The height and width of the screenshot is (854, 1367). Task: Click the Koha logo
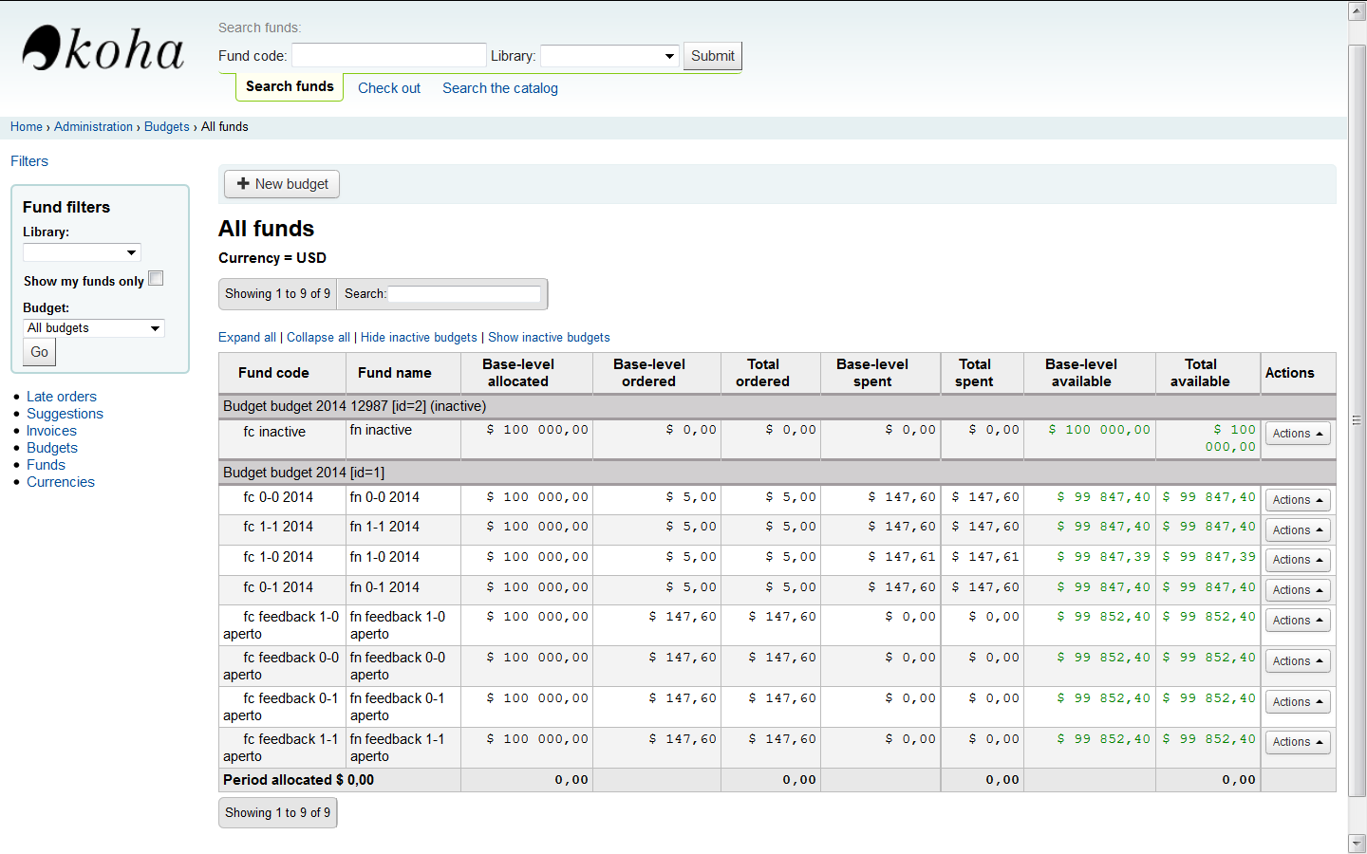103,49
